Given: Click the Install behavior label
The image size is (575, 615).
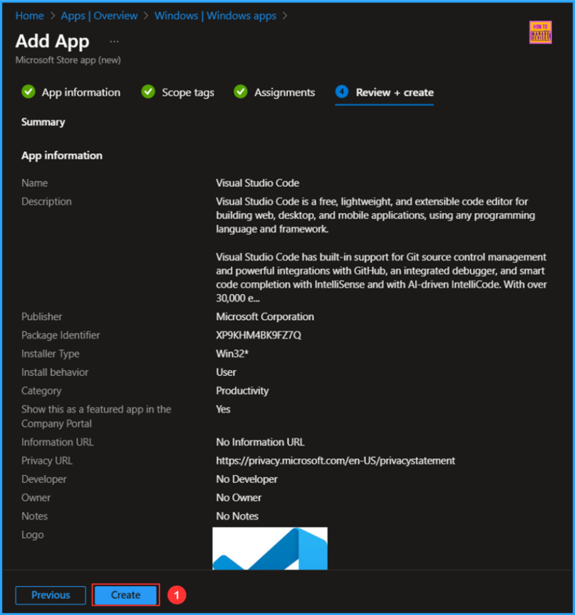Looking at the screenshot, I should click(x=55, y=372).
